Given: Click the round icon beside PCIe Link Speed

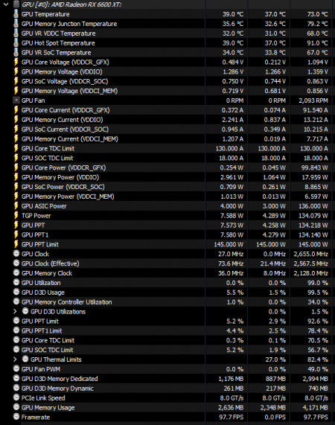Looking at the screenshot, I should (x=16, y=397).
